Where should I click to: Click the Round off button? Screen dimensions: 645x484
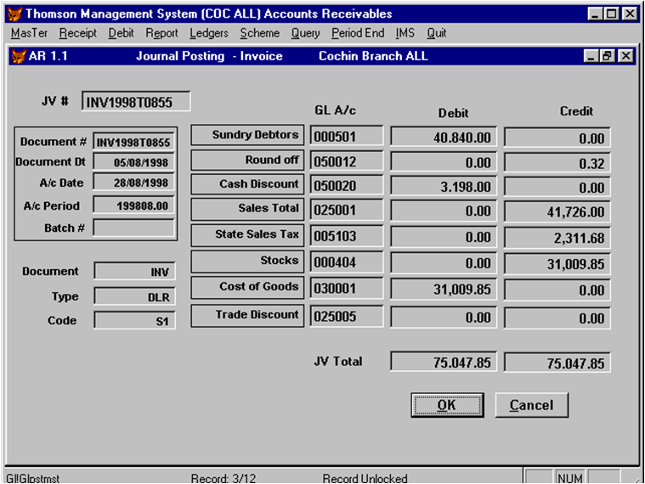[x=247, y=160]
